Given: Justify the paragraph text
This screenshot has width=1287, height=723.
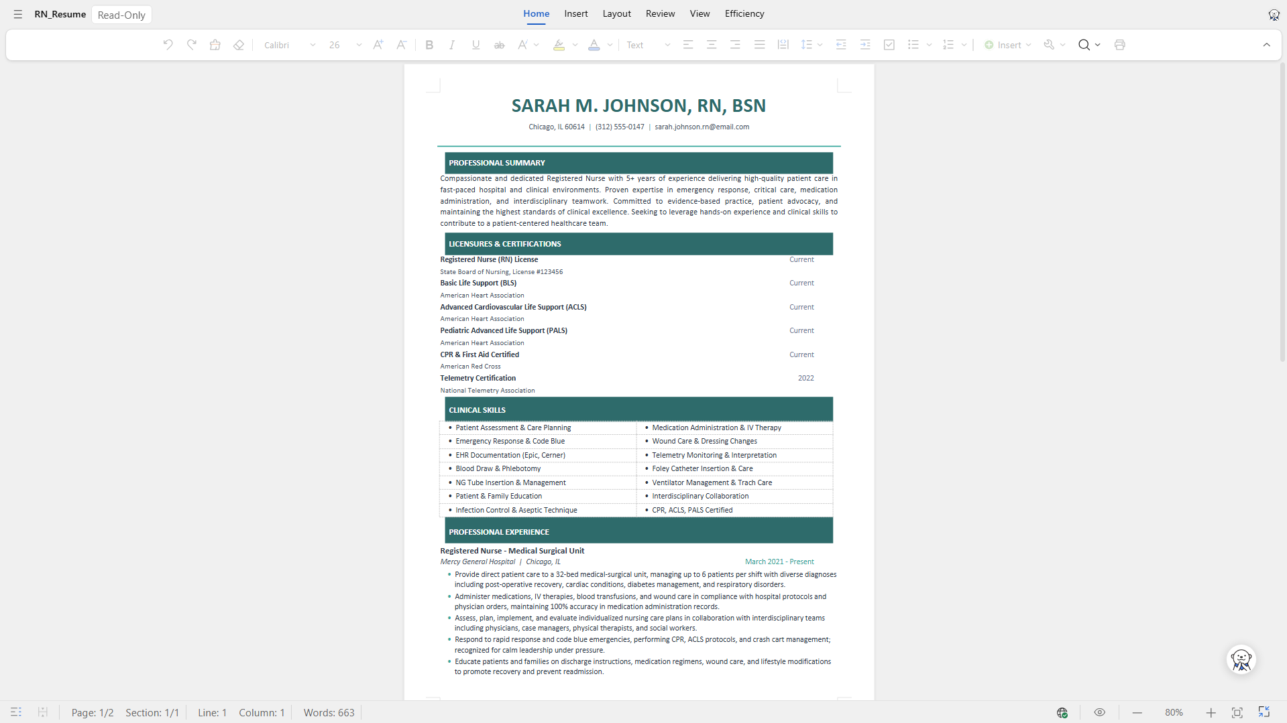Looking at the screenshot, I should (x=759, y=45).
